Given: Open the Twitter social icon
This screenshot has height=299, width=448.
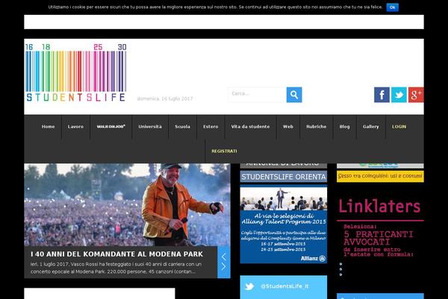Looking at the screenshot, I should (x=399, y=95).
